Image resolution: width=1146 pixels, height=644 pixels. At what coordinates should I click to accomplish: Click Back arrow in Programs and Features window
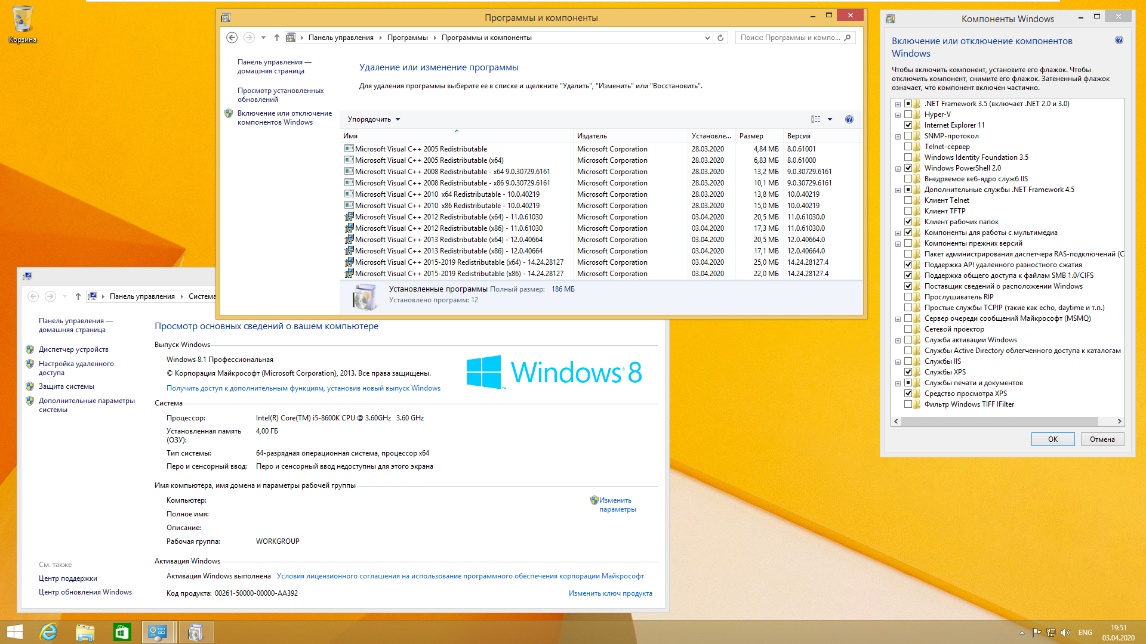click(x=232, y=38)
